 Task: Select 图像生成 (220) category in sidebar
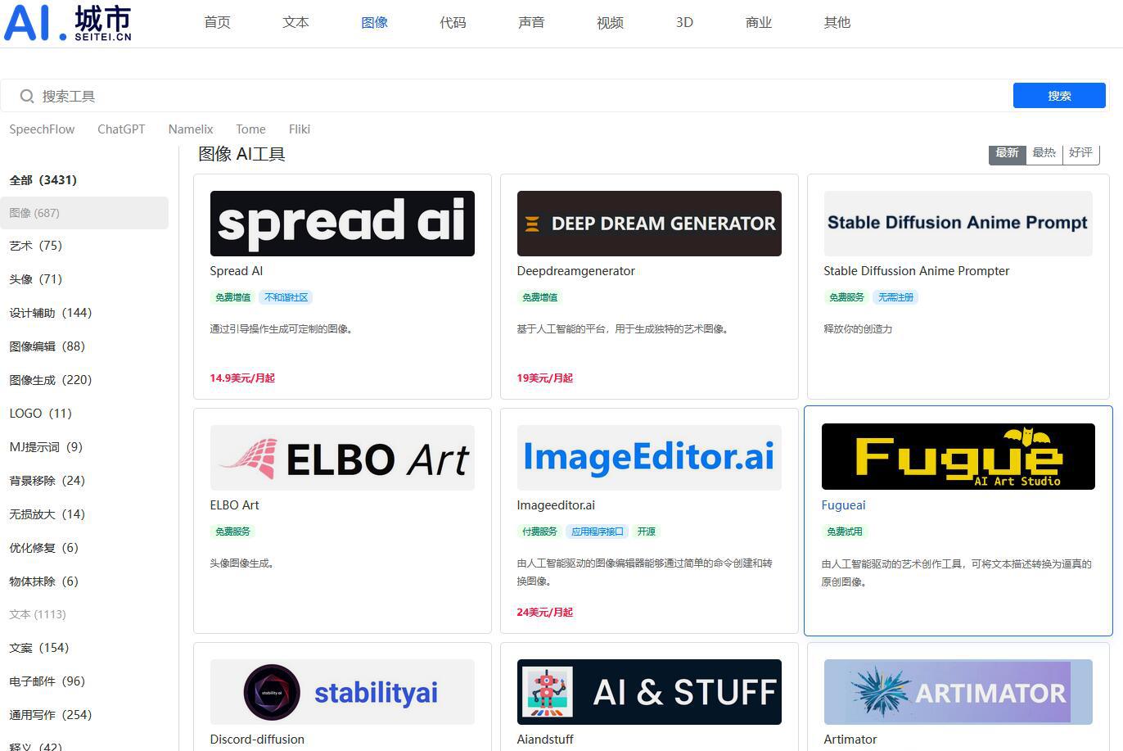coord(51,380)
